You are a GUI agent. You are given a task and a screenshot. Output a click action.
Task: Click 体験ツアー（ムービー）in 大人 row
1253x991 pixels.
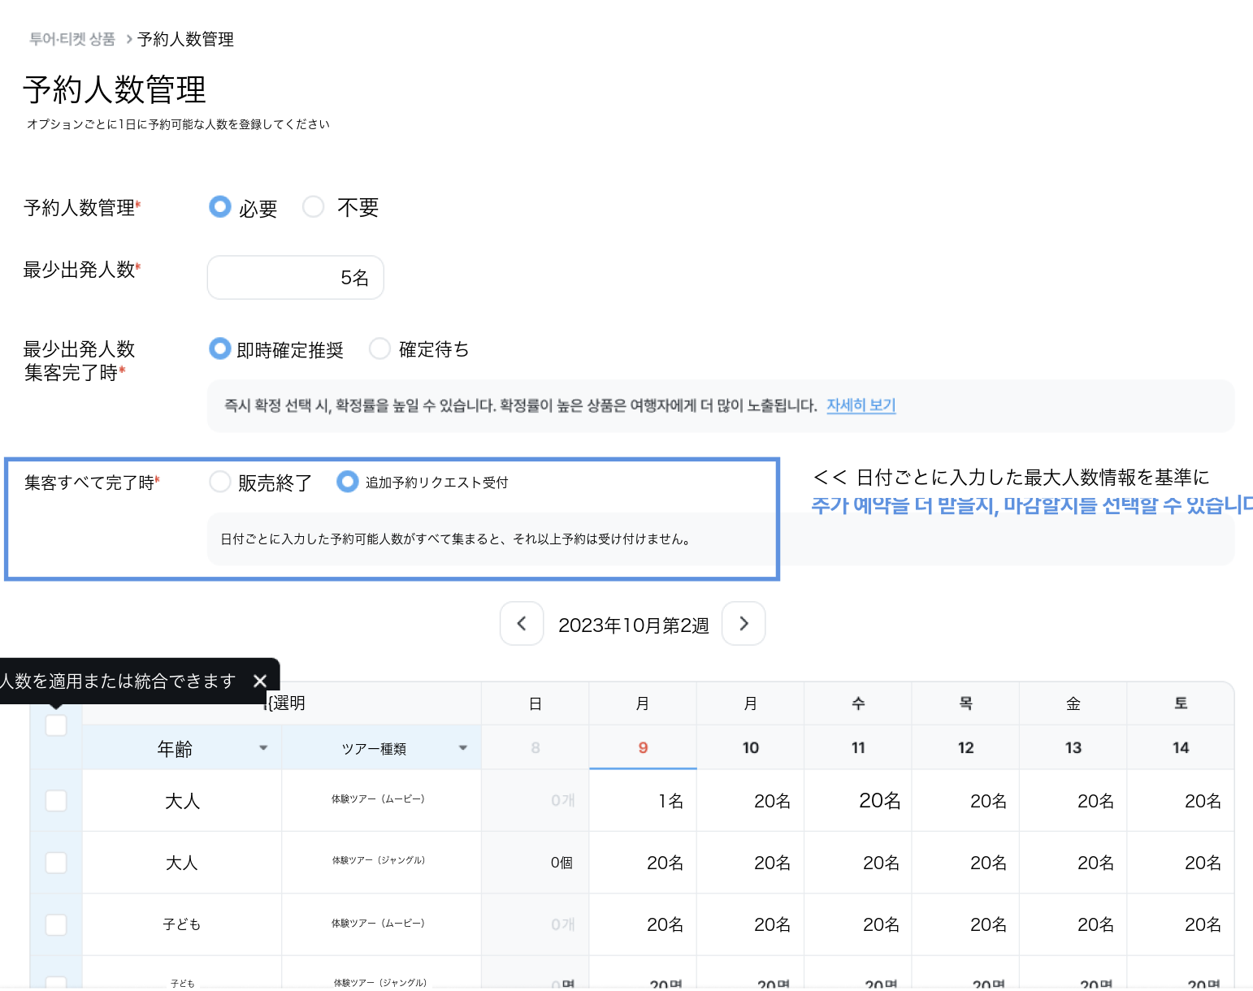[378, 799]
